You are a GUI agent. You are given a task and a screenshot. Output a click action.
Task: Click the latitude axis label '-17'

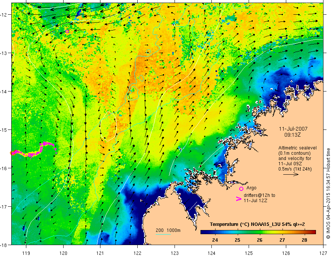coord(4,207)
